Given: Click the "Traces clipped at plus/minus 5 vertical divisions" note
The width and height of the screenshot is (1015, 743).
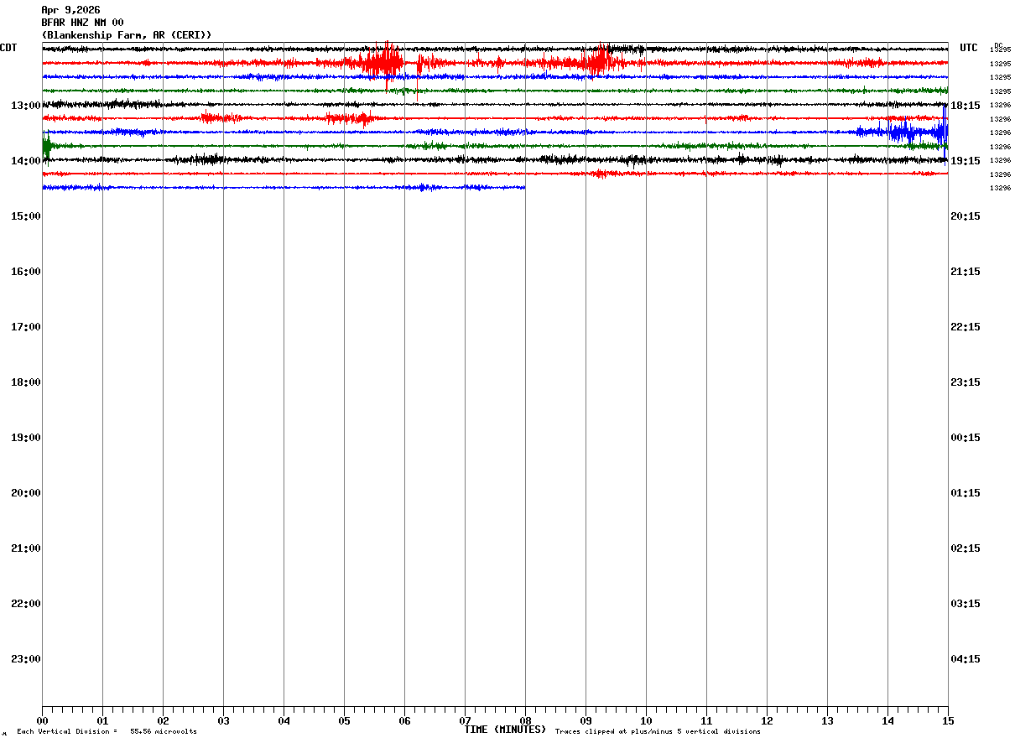Looking at the screenshot, I should coord(658,732).
